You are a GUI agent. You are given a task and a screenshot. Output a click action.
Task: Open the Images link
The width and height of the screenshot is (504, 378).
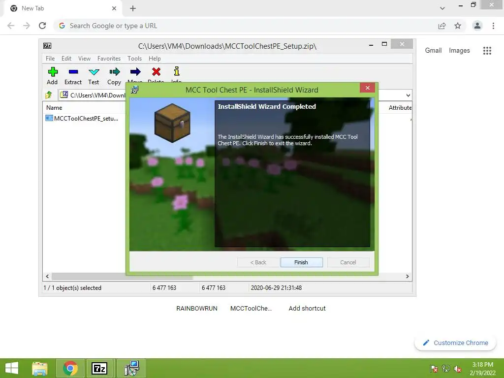click(459, 51)
